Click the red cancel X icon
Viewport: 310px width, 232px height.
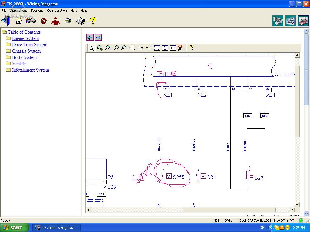(x=44, y=21)
